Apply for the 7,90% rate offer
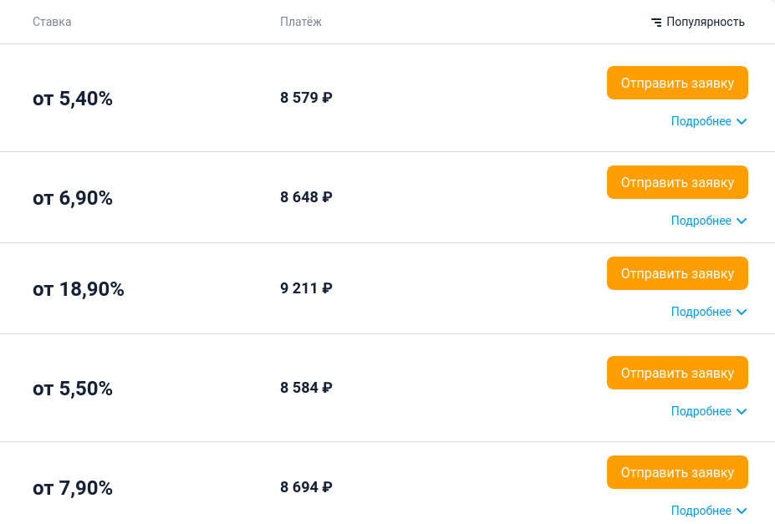Screen dimensions: 775x524 click(x=677, y=472)
